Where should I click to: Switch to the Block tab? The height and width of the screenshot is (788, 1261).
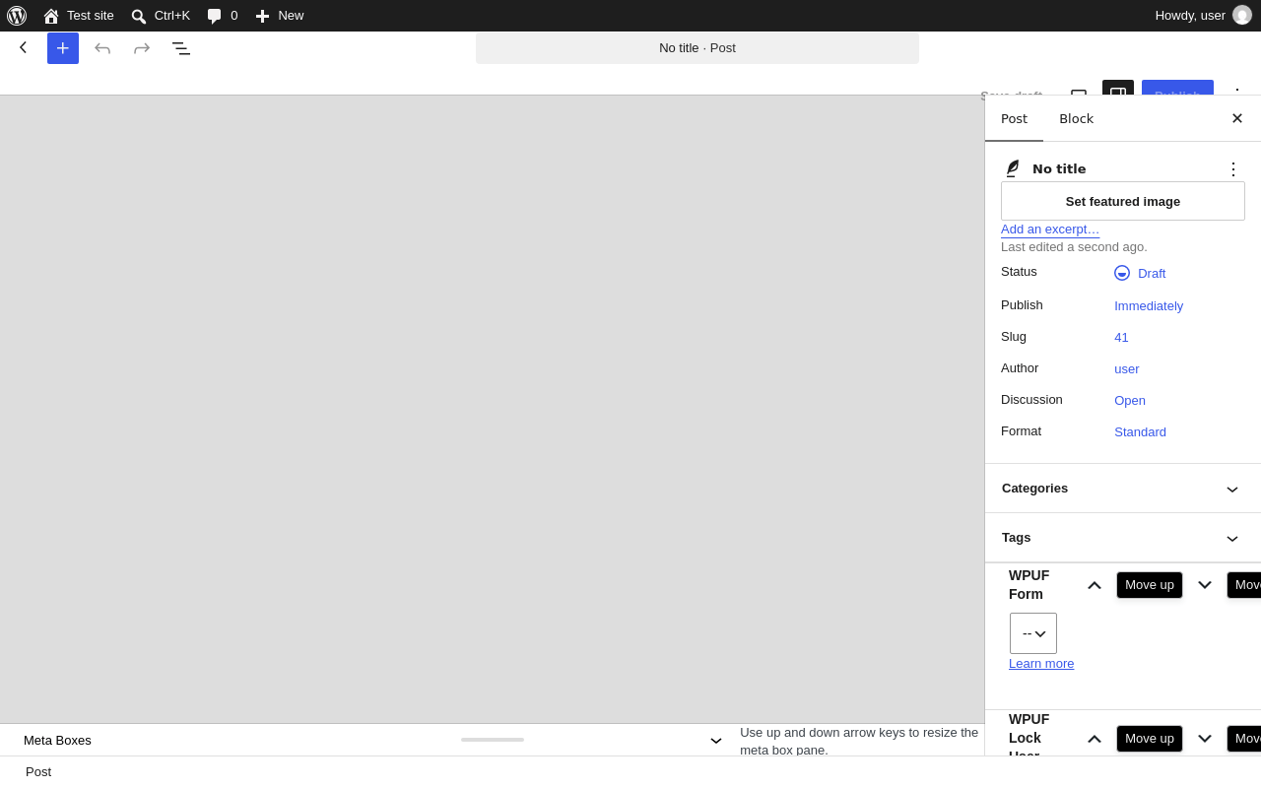click(x=1076, y=119)
